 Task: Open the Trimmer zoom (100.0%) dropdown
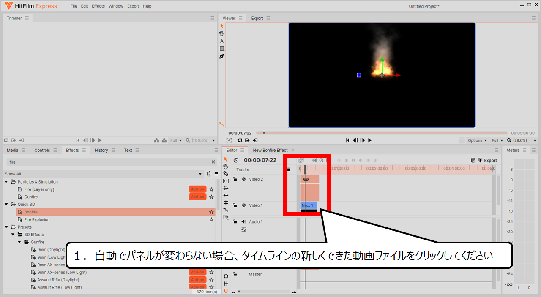(201, 140)
